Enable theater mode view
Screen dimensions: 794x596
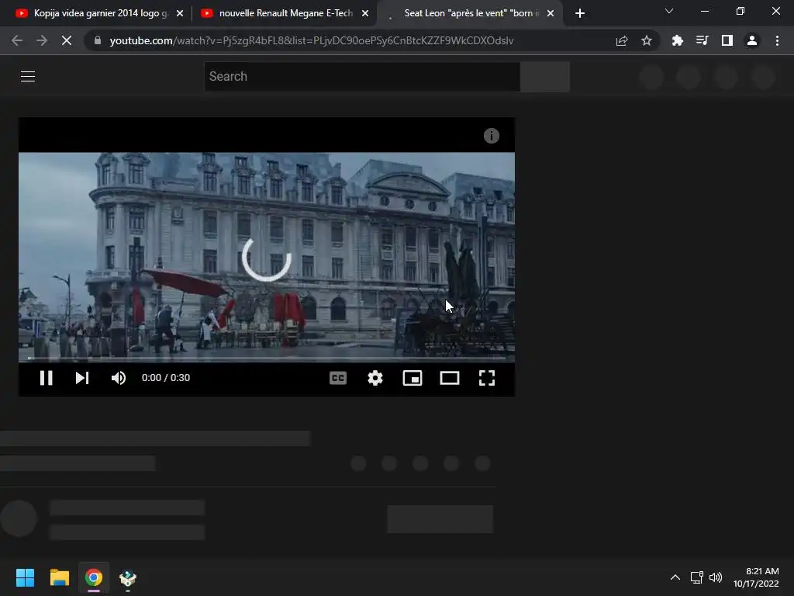[450, 378]
